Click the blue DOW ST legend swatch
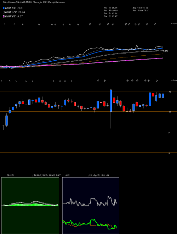This screenshot has width=177, height=234. point(4,8)
